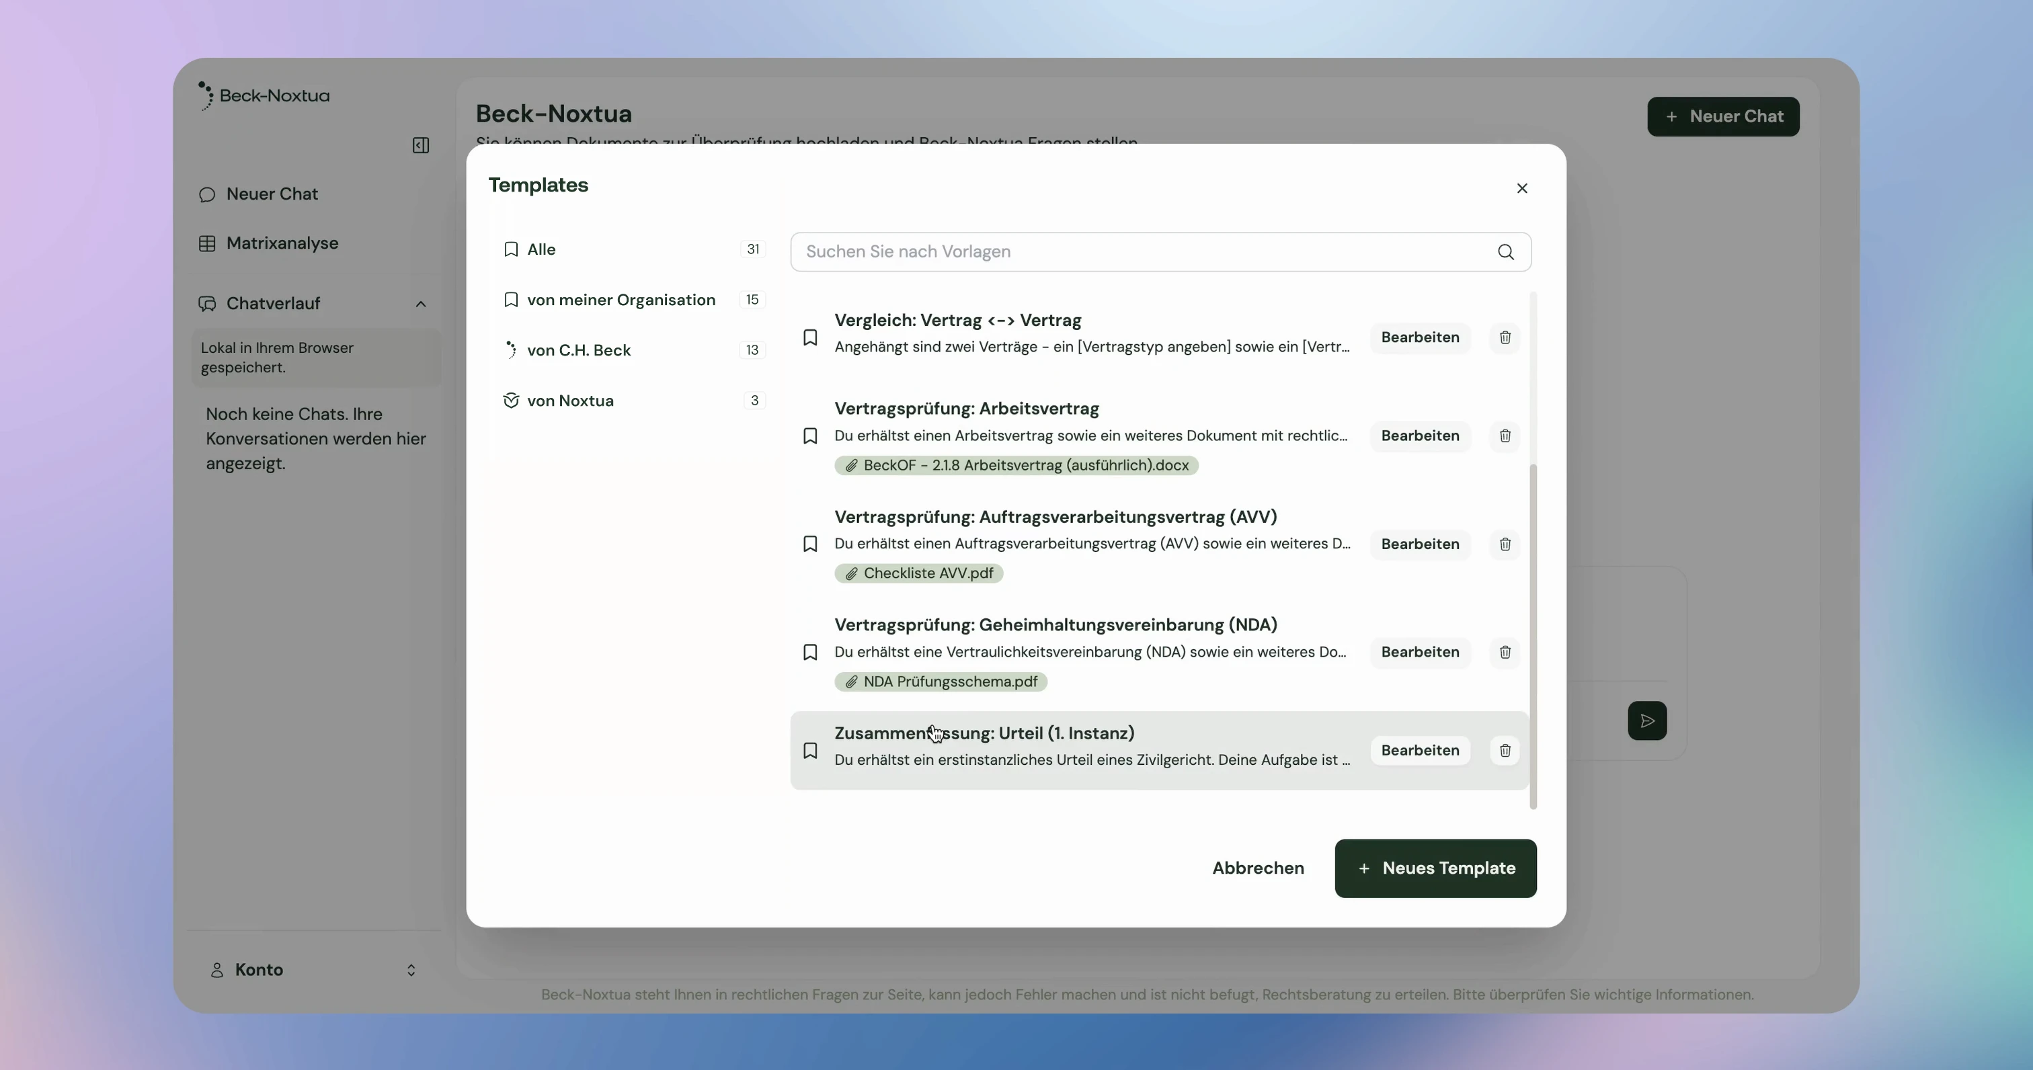
Task: Collapse the sidebar panel icon
Action: 421,145
